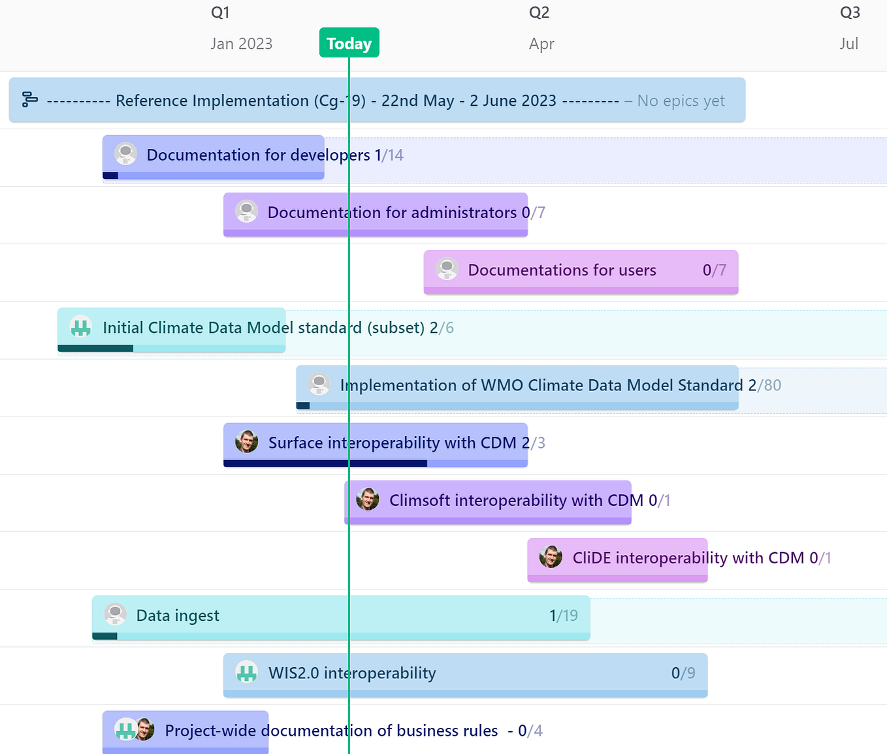Click the 0/9 count on WIS2.0 interoperability bar
The height and width of the screenshot is (754, 887).
tap(684, 673)
